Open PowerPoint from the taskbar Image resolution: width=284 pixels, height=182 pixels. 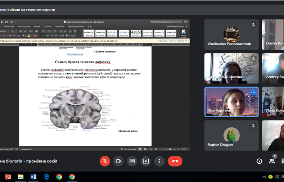coord(7,177)
